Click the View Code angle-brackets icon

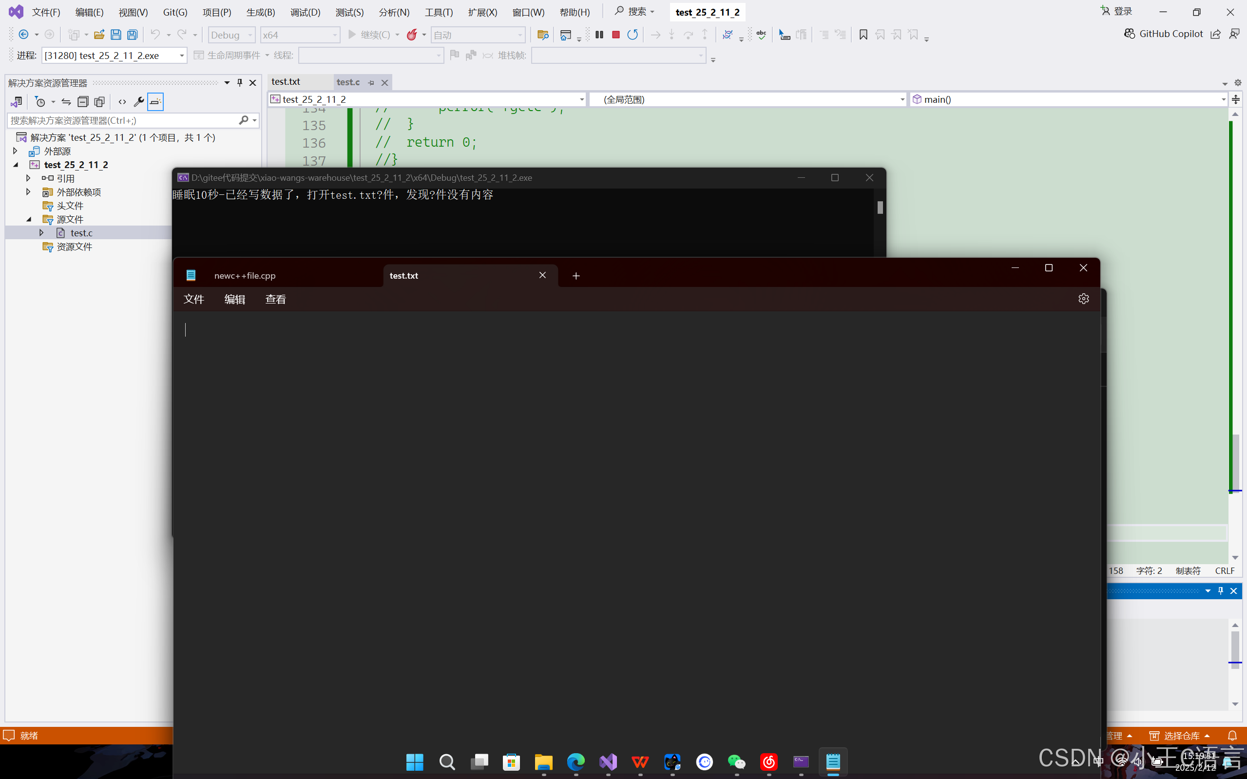(122, 102)
